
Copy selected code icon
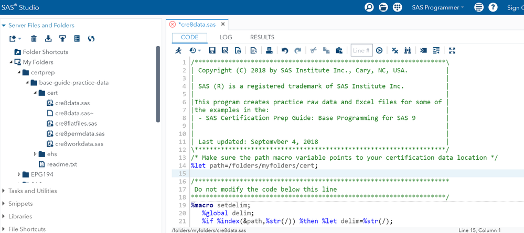click(x=326, y=50)
